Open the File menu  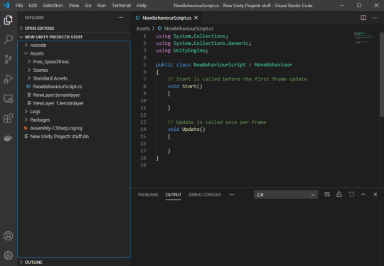click(19, 6)
